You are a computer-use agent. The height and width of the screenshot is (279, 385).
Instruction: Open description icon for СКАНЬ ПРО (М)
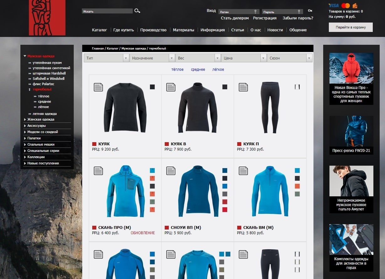pyautogui.click(x=98, y=171)
